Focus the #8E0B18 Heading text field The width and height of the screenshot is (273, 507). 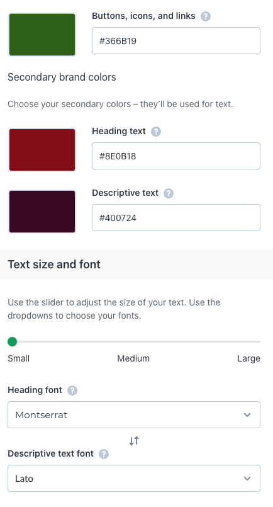coord(176,156)
